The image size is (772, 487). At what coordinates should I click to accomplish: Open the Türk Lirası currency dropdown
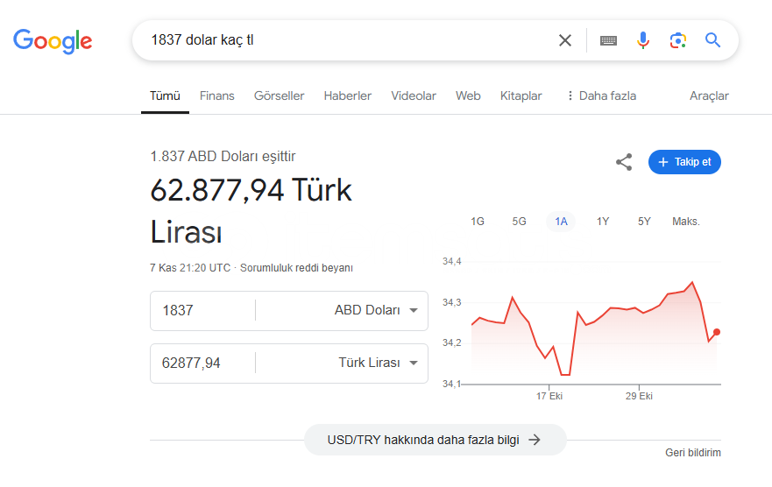(379, 363)
